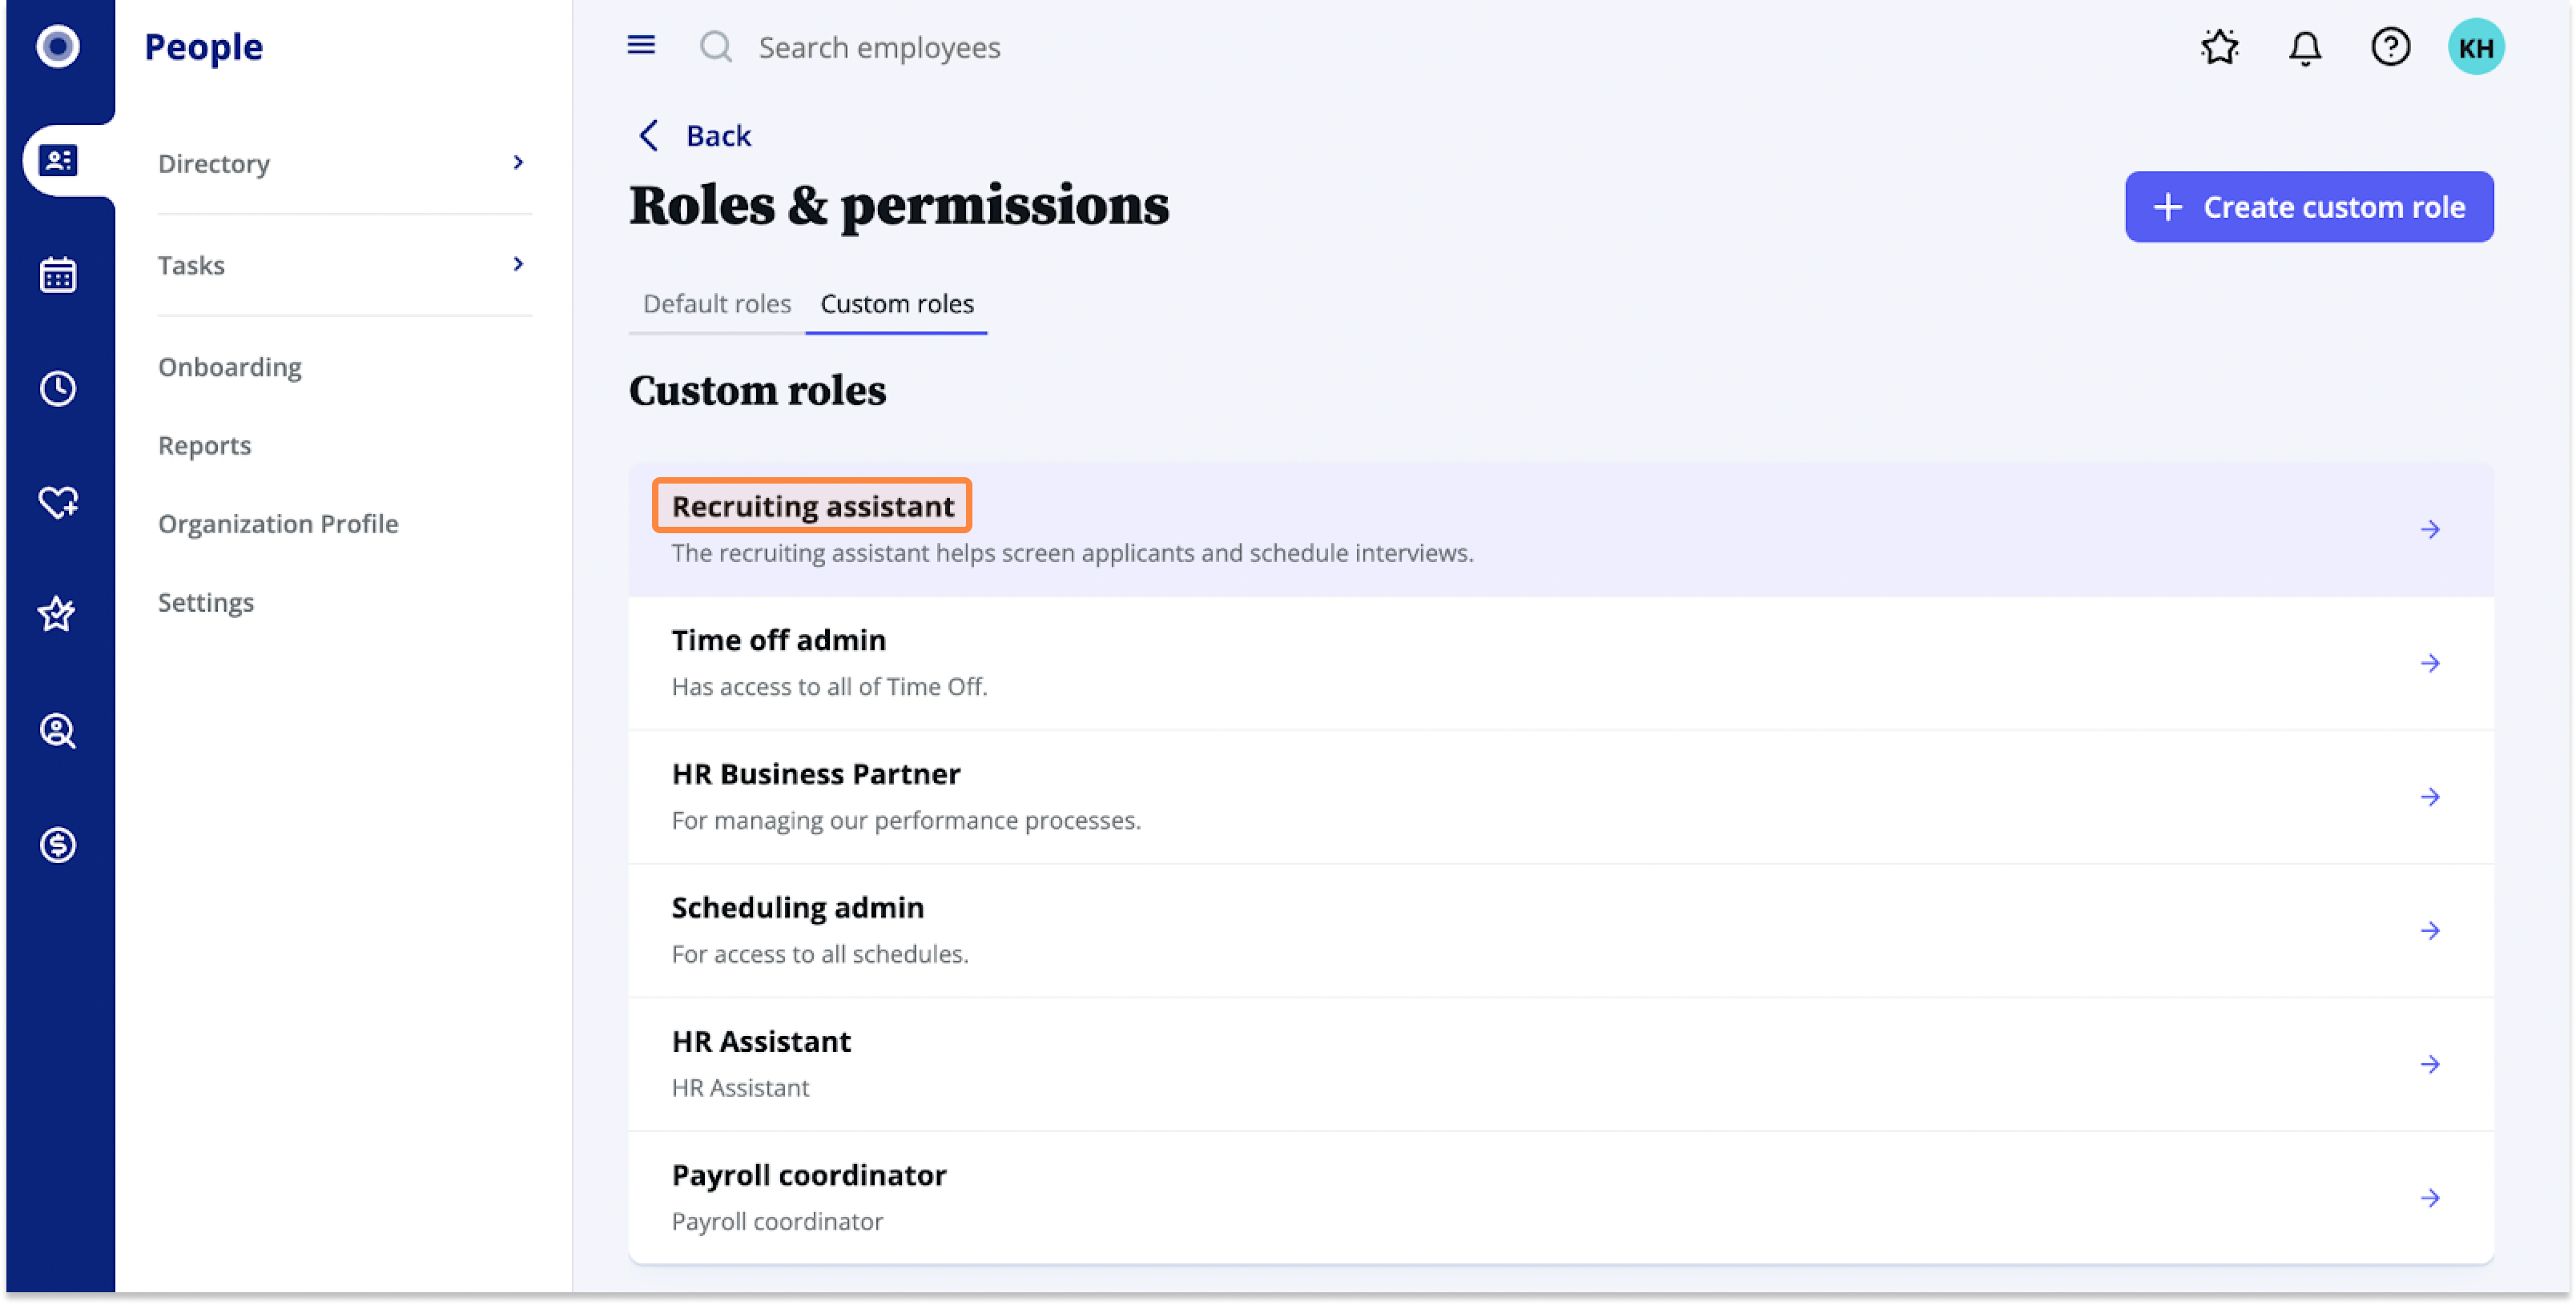Open the help question mark icon
The image size is (2576, 1305).
point(2390,47)
